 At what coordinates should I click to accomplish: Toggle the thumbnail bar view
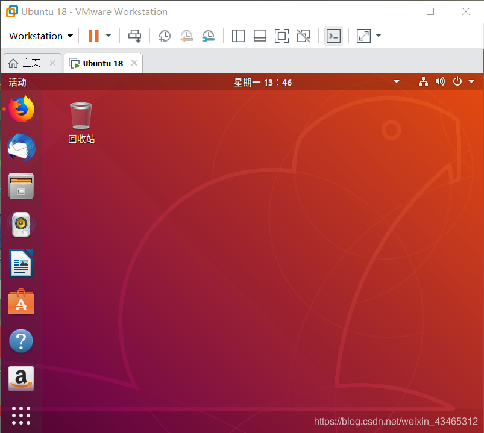coord(260,36)
